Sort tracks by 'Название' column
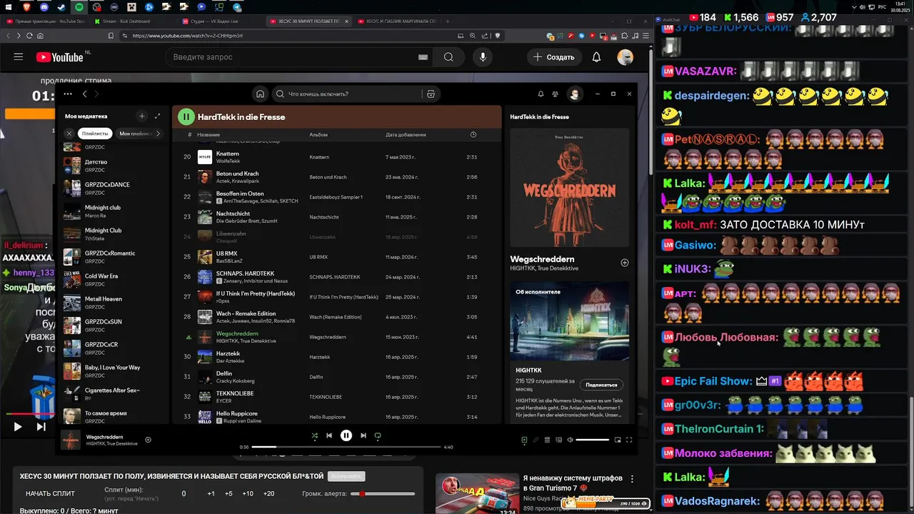The image size is (914, 514). click(x=209, y=134)
